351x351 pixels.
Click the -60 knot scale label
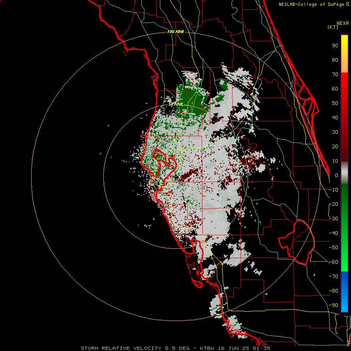click(333, 262)
